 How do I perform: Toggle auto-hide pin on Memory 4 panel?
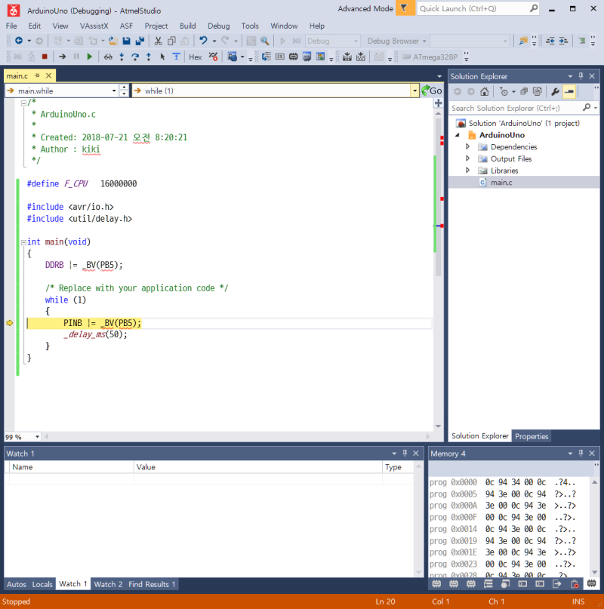[581, 454]
